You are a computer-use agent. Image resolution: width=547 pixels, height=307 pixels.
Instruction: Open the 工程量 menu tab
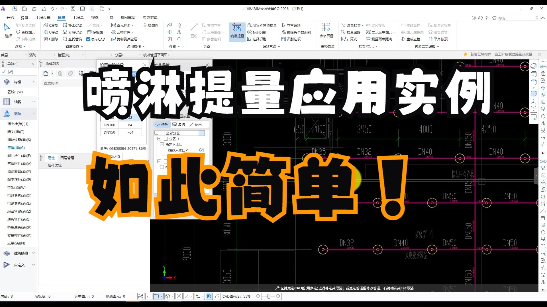click(78, 17)
